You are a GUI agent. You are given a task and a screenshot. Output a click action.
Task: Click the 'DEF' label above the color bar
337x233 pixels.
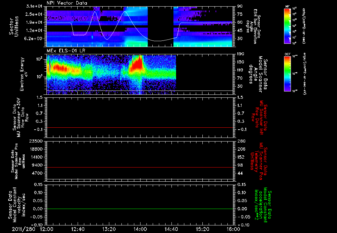tap(287, 54)
